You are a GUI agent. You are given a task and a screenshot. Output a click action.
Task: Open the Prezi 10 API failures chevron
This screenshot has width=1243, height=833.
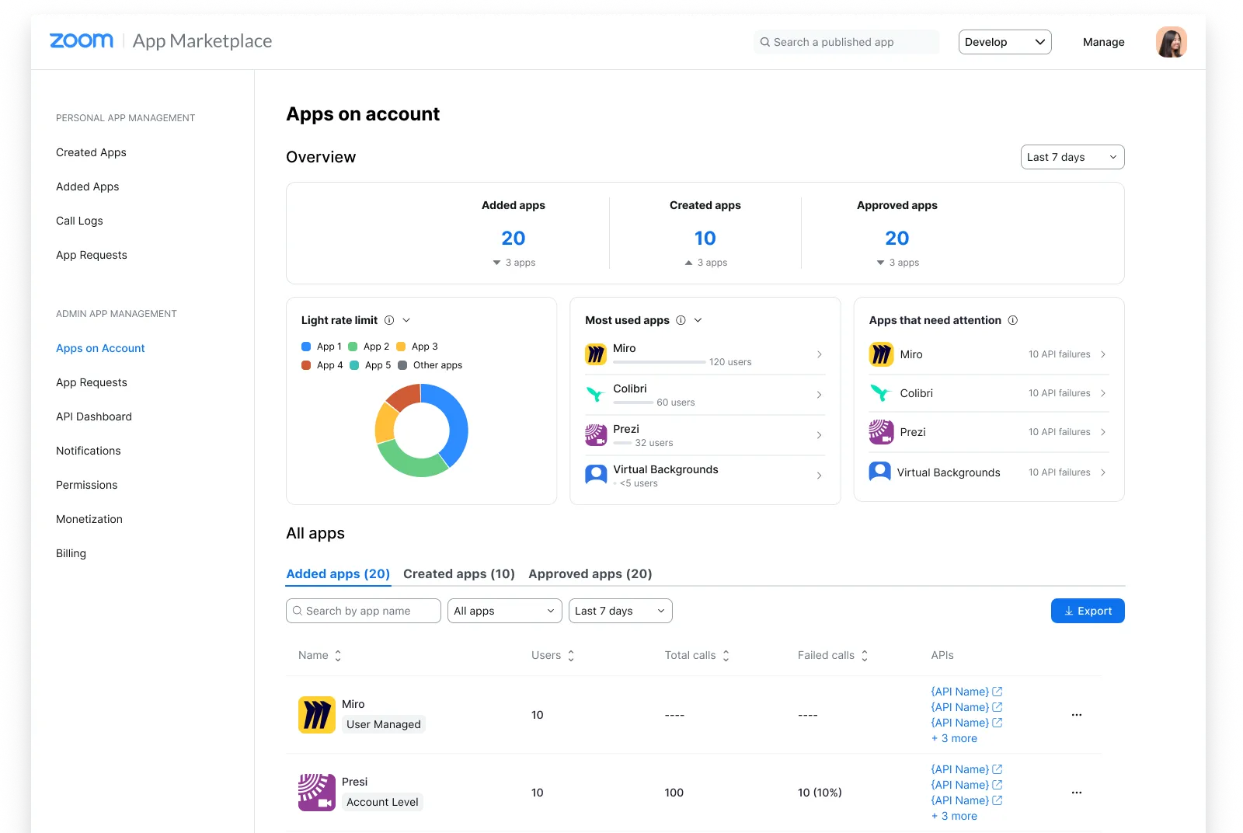tap(1103, 432)
